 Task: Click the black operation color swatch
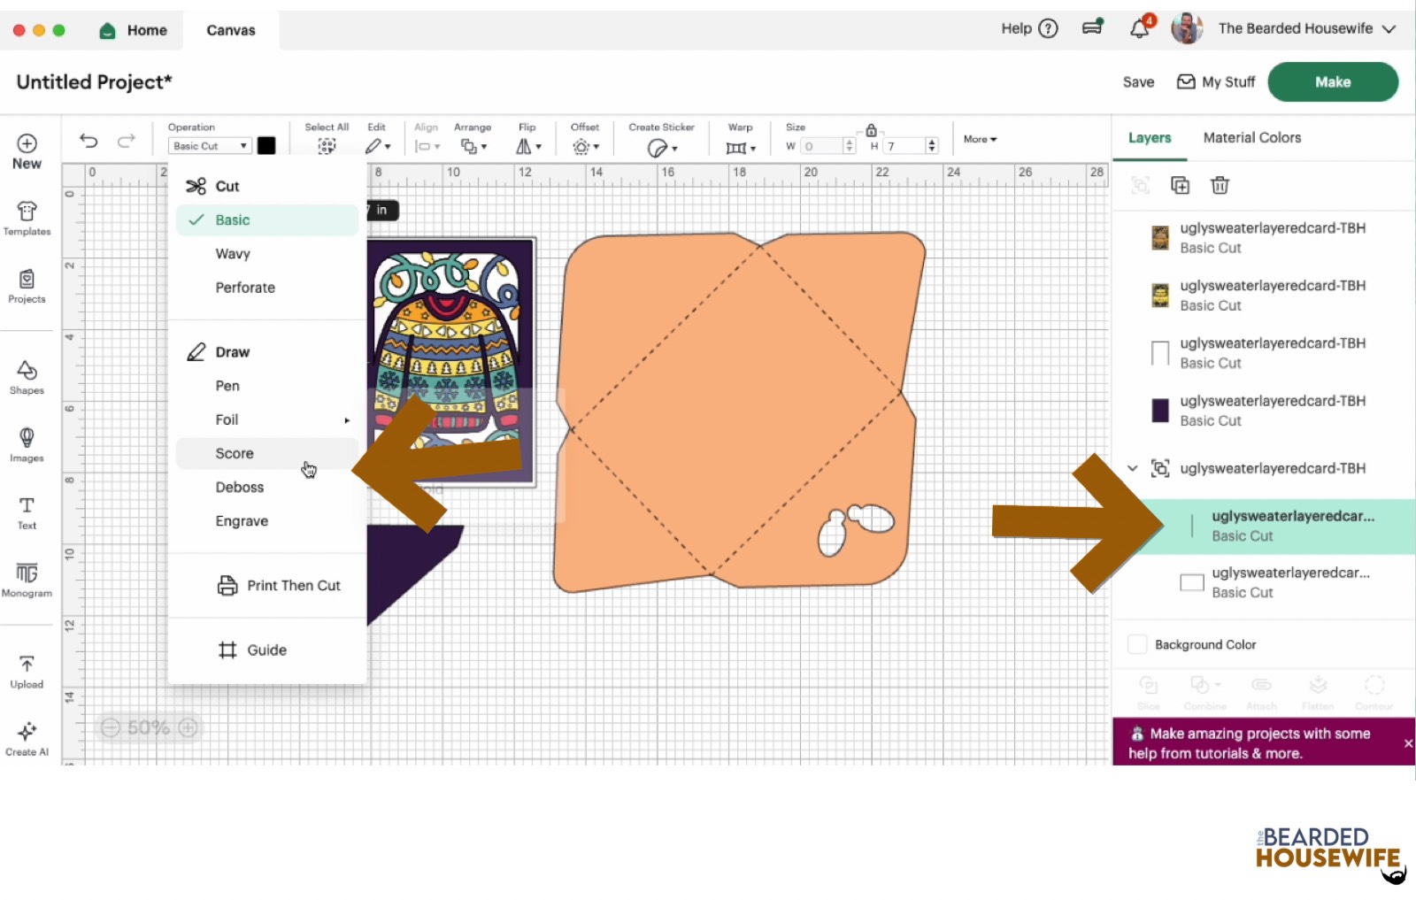click(x=266, y=146)
